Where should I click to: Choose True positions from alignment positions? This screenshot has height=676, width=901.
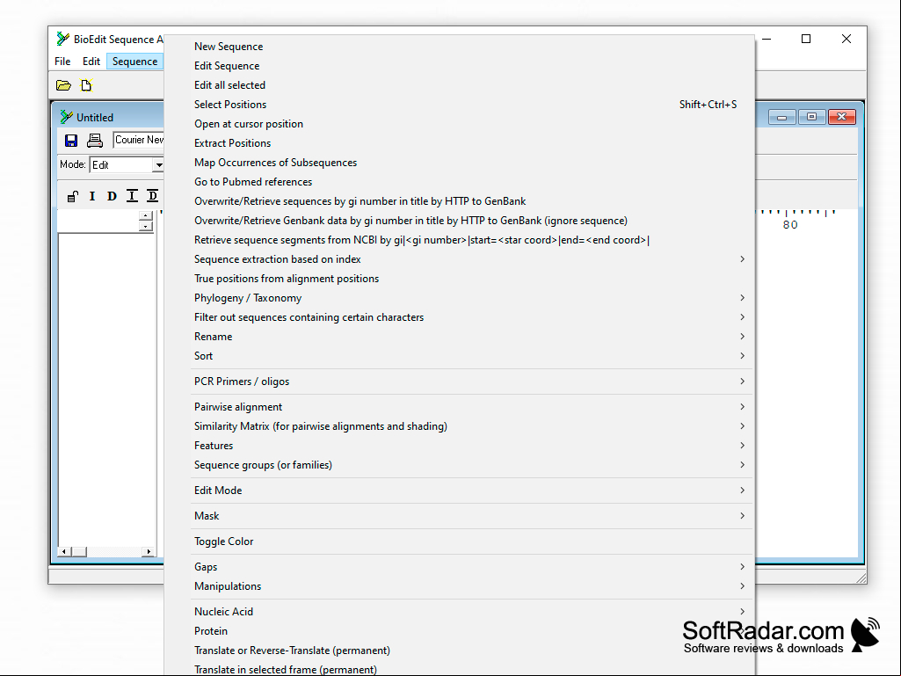click(459, 279)
